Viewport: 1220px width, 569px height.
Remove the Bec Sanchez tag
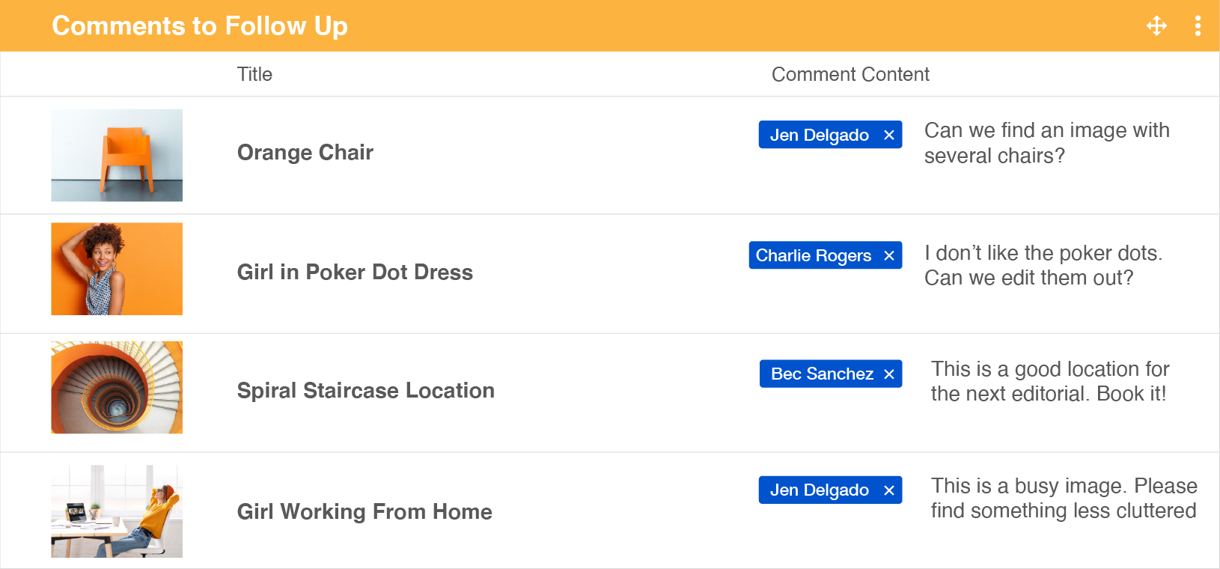tap(889, 374)
